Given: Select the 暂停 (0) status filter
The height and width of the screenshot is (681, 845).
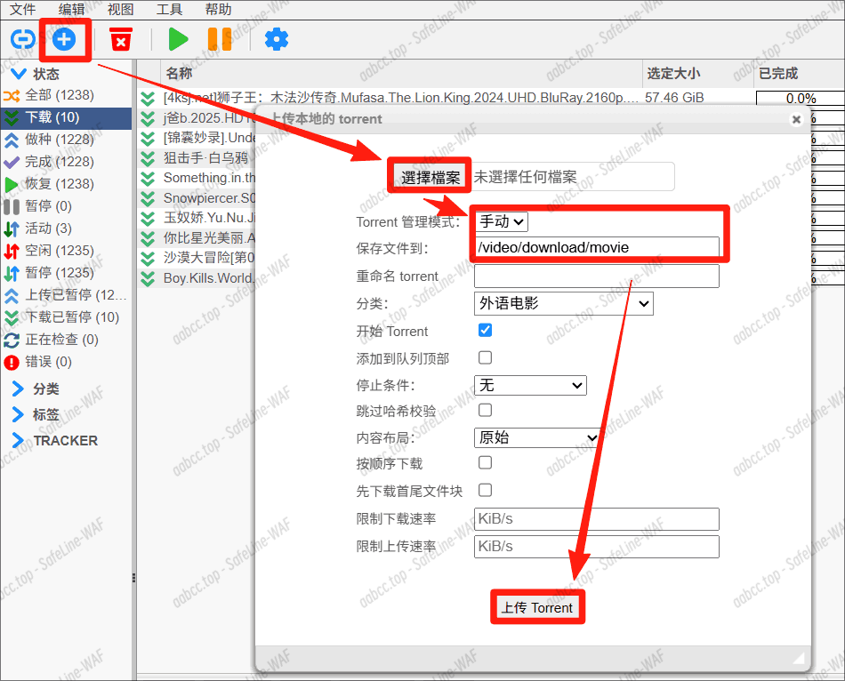Looking at the screenshot, I should [x=66, y=206].
